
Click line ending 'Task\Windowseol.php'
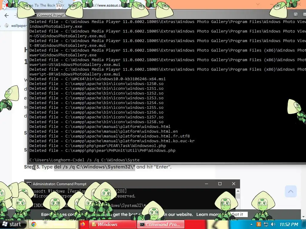(98, 146)
